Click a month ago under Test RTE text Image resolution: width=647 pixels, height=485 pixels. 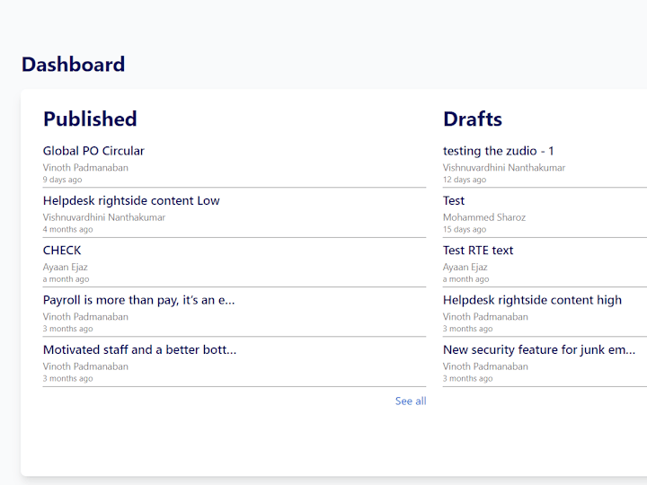pos(465,279)
